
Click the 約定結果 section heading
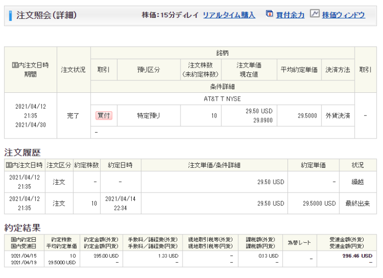23,228
